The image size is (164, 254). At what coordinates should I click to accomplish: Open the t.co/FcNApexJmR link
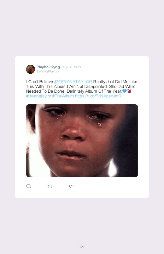[x=98, y=96]
